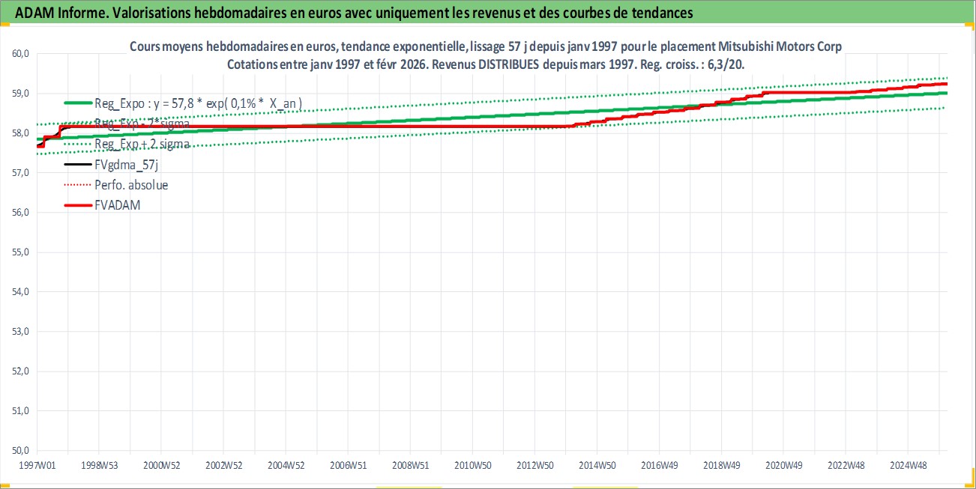Click the x-axis label 2022W48
Screen dimensions: 976x489
point(846,466)
